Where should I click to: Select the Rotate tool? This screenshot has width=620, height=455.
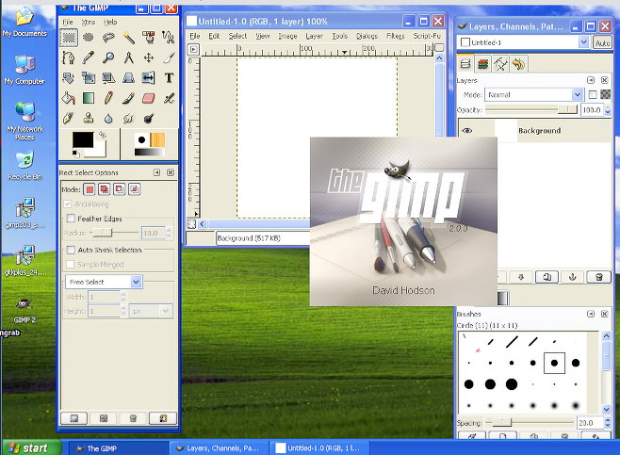pos(69,78)
